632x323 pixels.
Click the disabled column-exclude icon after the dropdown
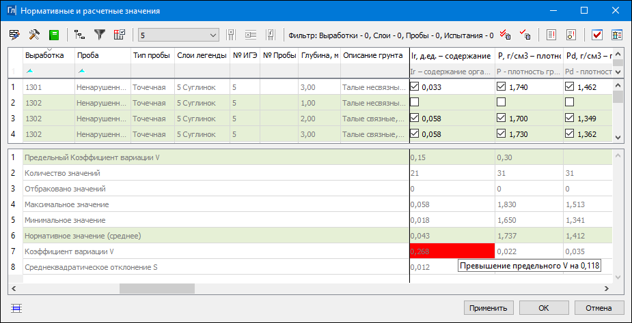click(231, 35)
